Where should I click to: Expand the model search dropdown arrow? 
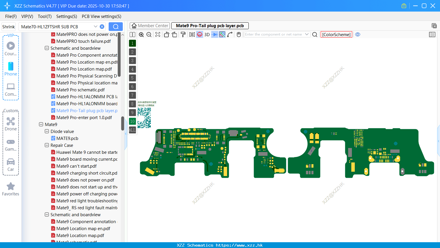click(x=96, y=27)
